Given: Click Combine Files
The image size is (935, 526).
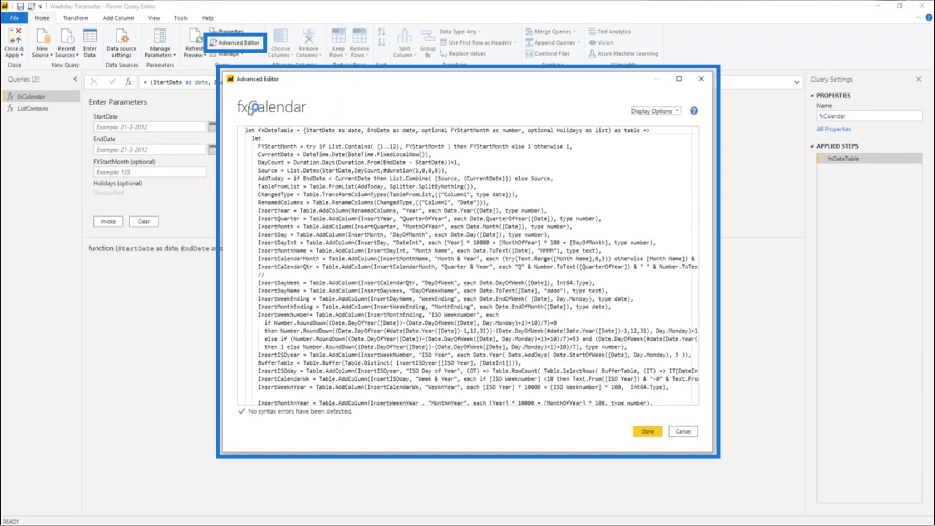Looking at the screenshot, I should [x=548, y=54].
